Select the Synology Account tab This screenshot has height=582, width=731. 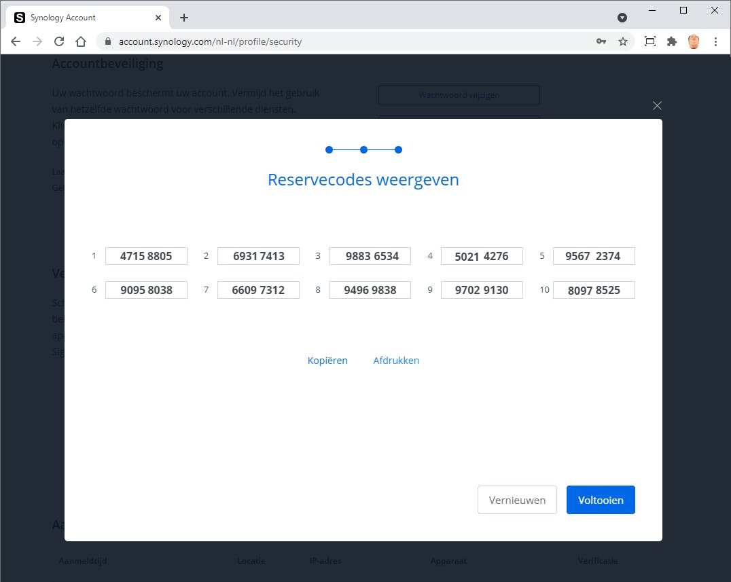point(88,18)
